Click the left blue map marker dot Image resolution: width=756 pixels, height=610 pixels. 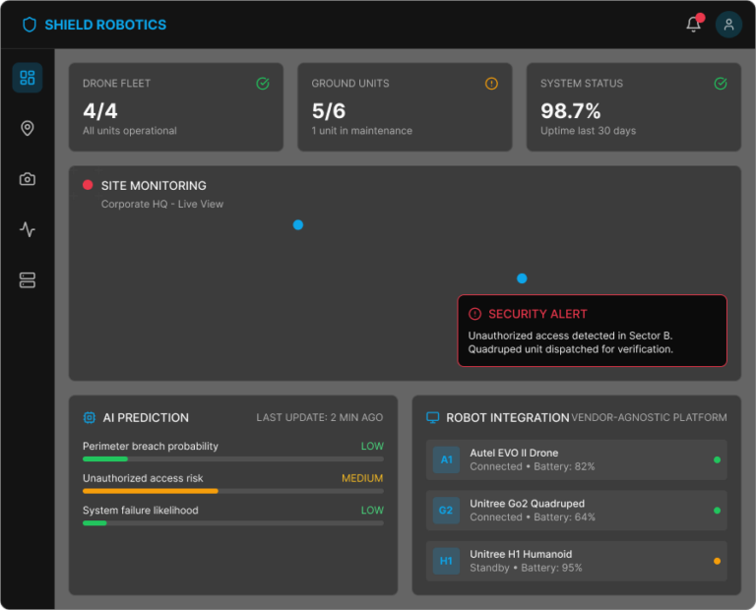[298, 224]
